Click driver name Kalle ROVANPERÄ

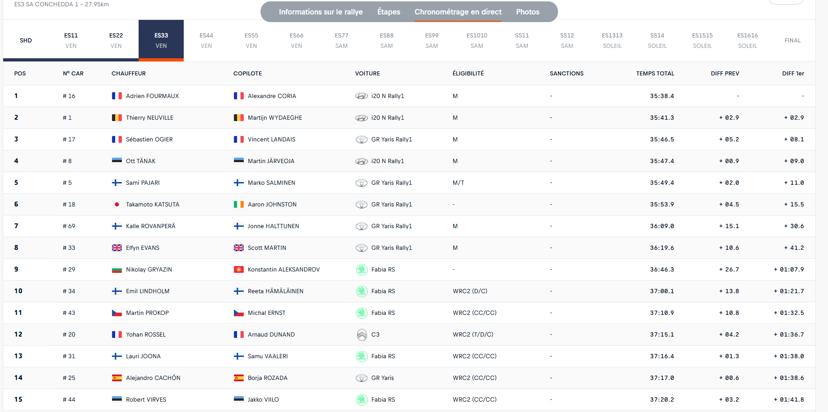(150, 226)
